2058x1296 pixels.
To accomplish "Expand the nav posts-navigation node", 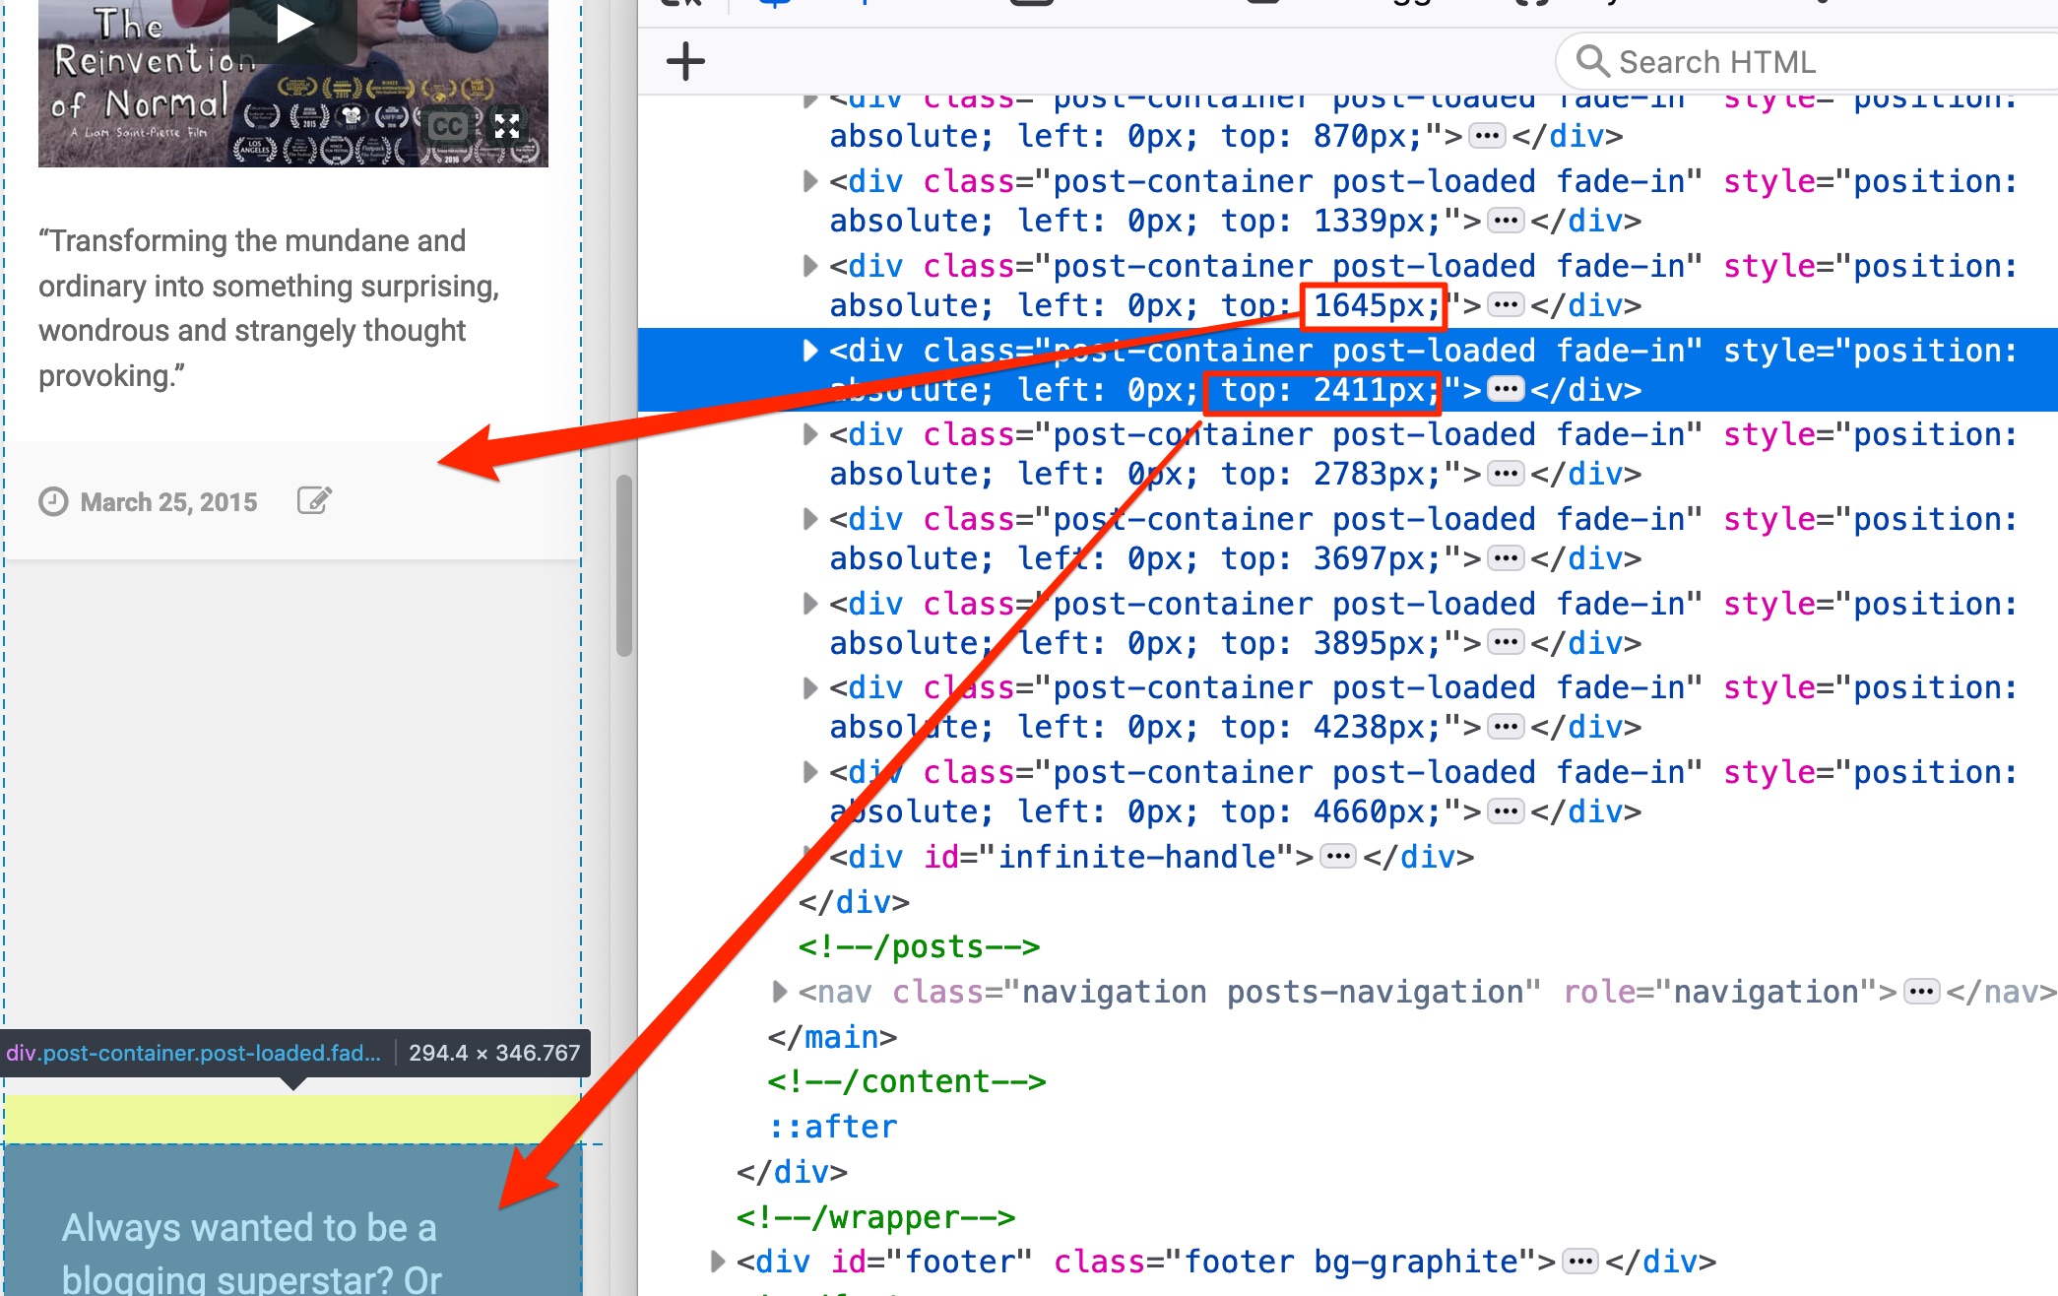I will [779, 992].
